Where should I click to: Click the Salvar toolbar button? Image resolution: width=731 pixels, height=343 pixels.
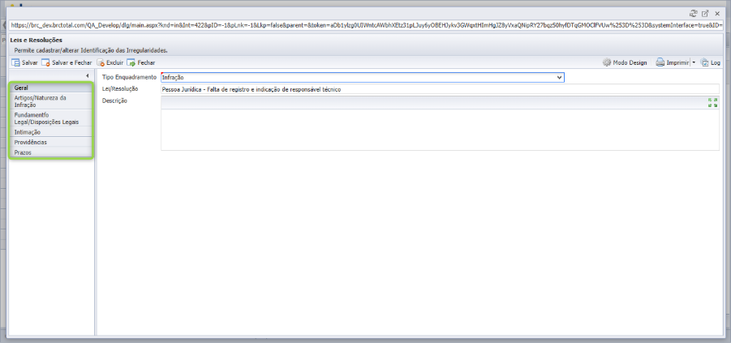coord(24,62)
